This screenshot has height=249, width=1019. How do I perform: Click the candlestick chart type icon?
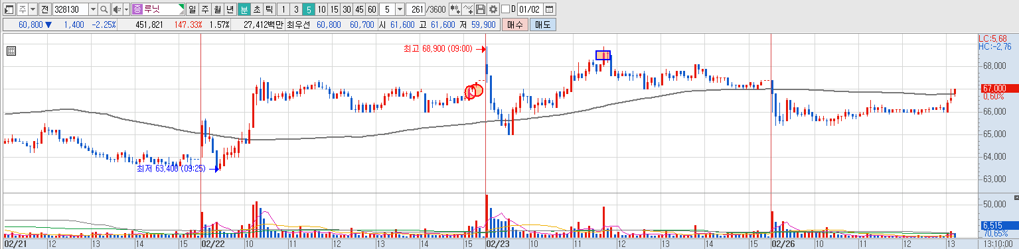455,9
